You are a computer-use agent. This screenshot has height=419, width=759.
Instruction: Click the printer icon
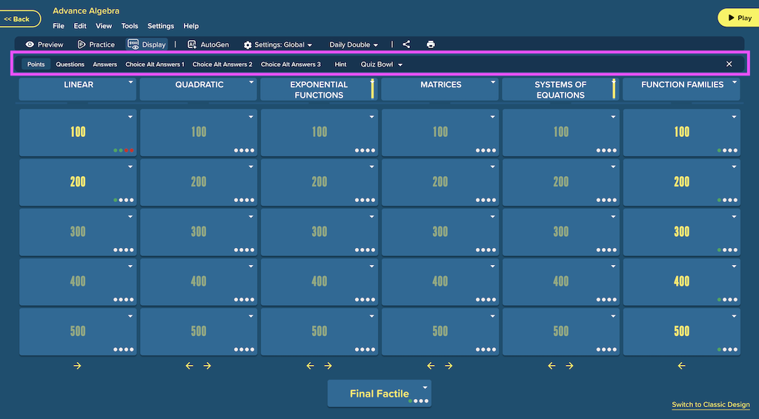pyautogui.click(x=431, y=44)
